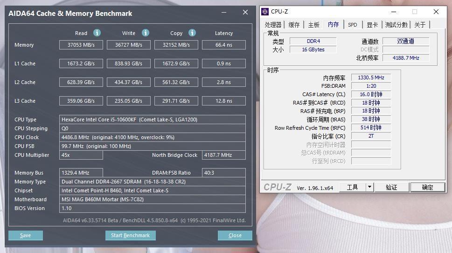The image size is (452, 253).
Task: Click the info icon next to Write
Action: click(x=146, y=33)
